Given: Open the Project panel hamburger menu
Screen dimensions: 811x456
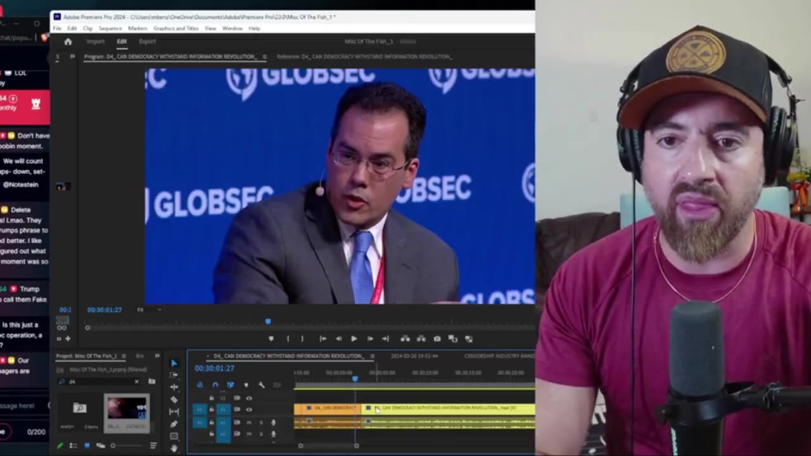Looking at the screenshot, I should [124, 356].
